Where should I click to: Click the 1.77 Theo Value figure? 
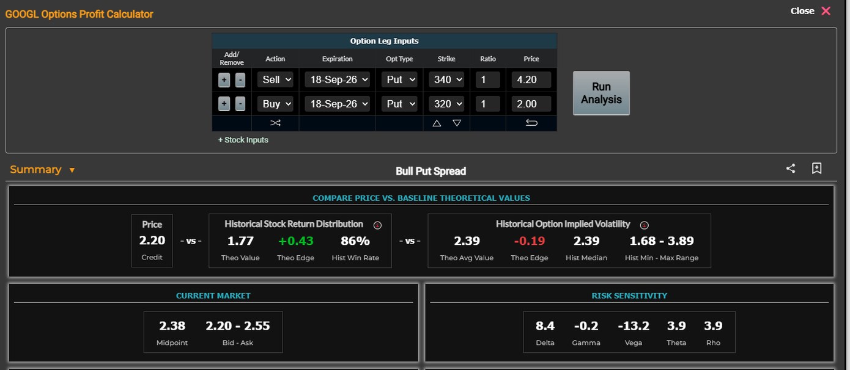240,241
